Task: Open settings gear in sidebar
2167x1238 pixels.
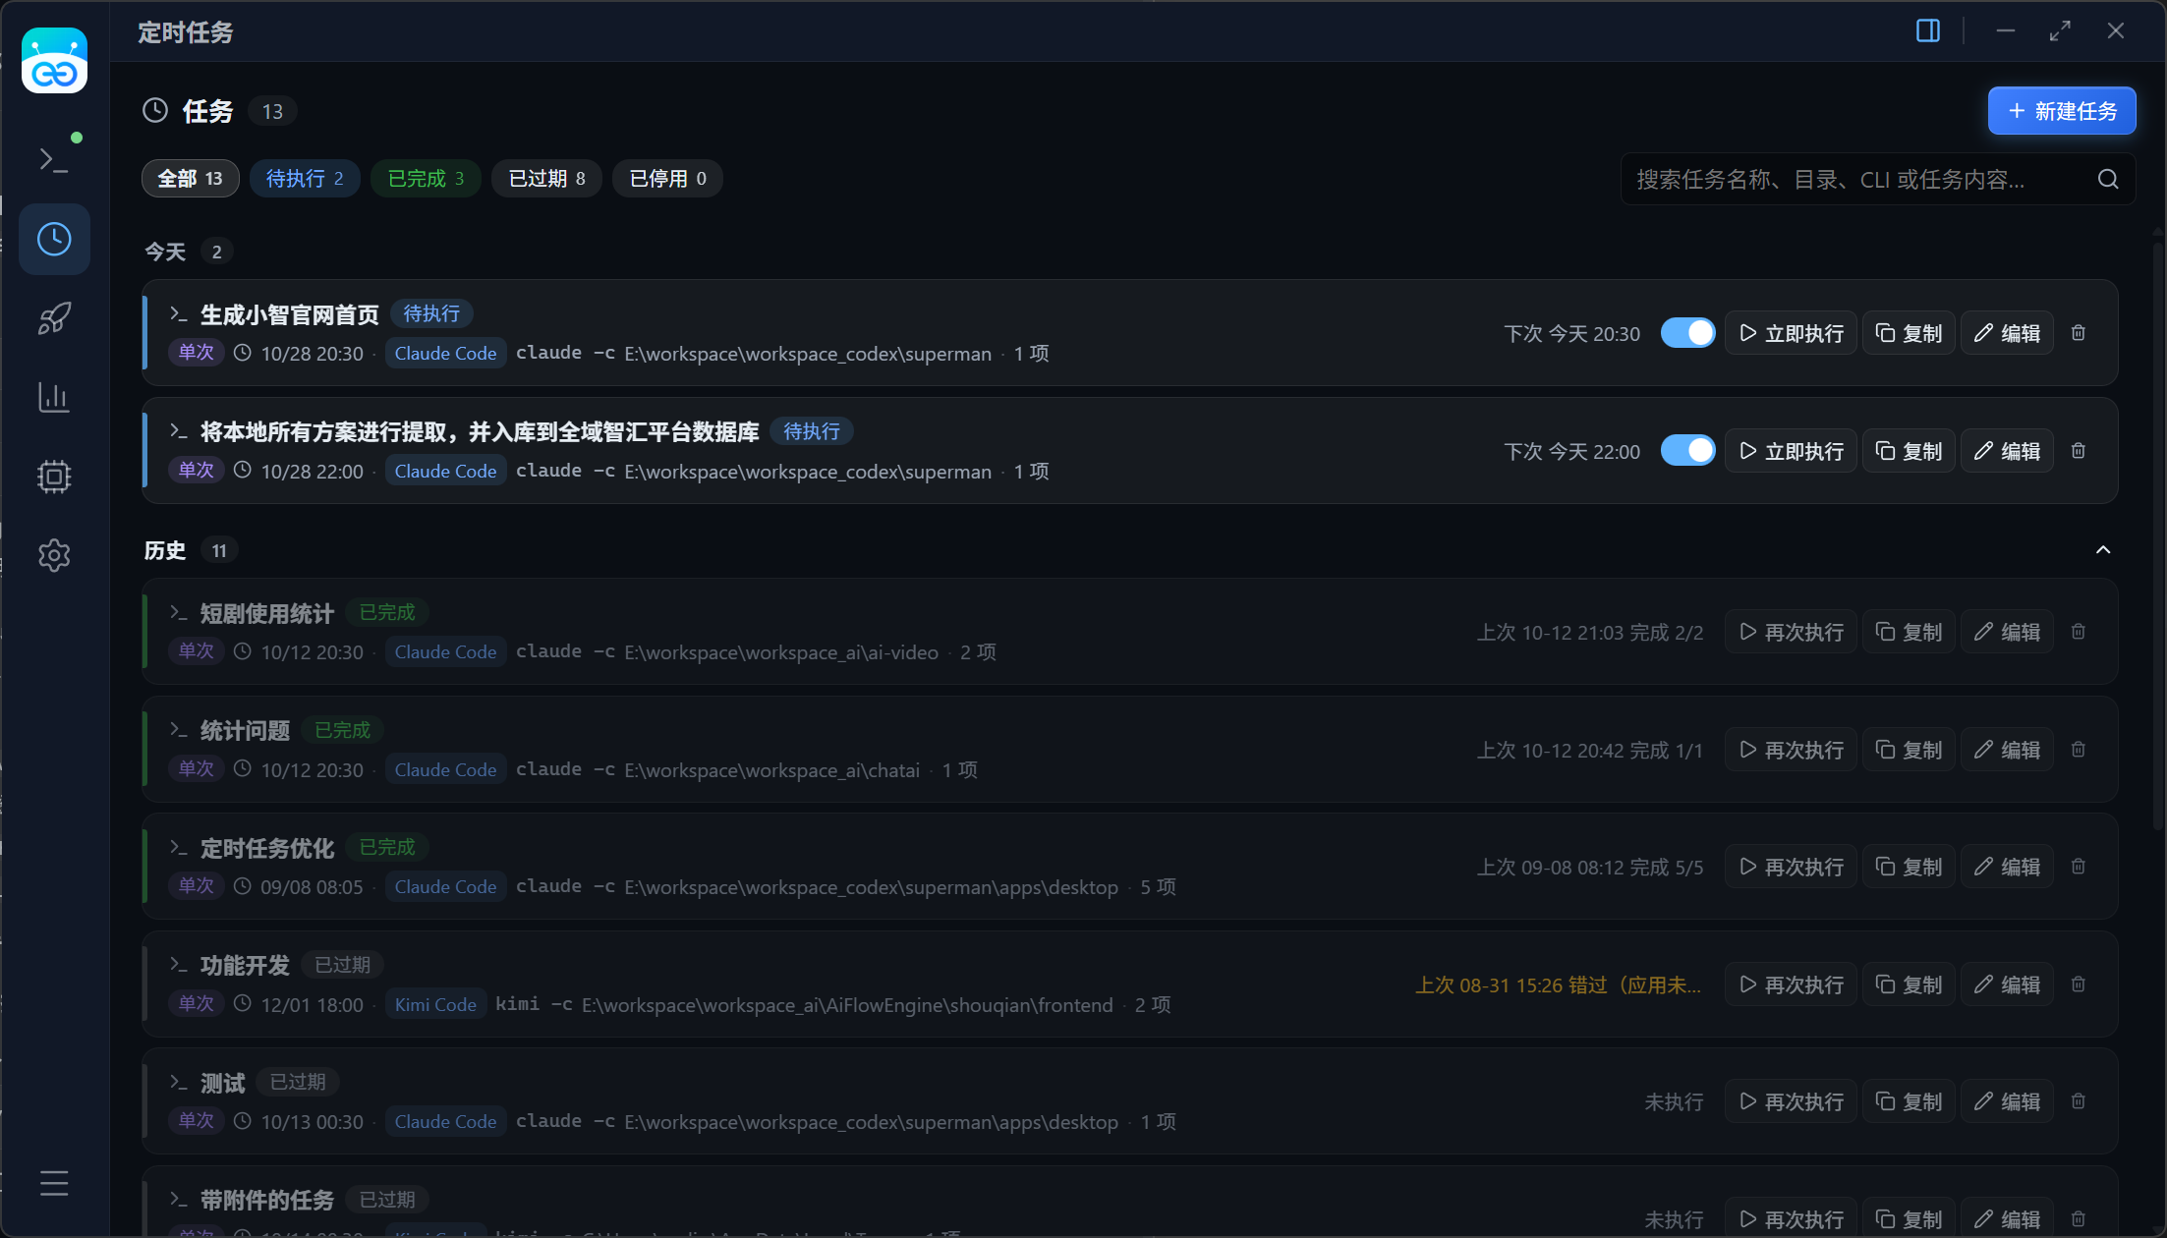Action: [x=54, y=555]
